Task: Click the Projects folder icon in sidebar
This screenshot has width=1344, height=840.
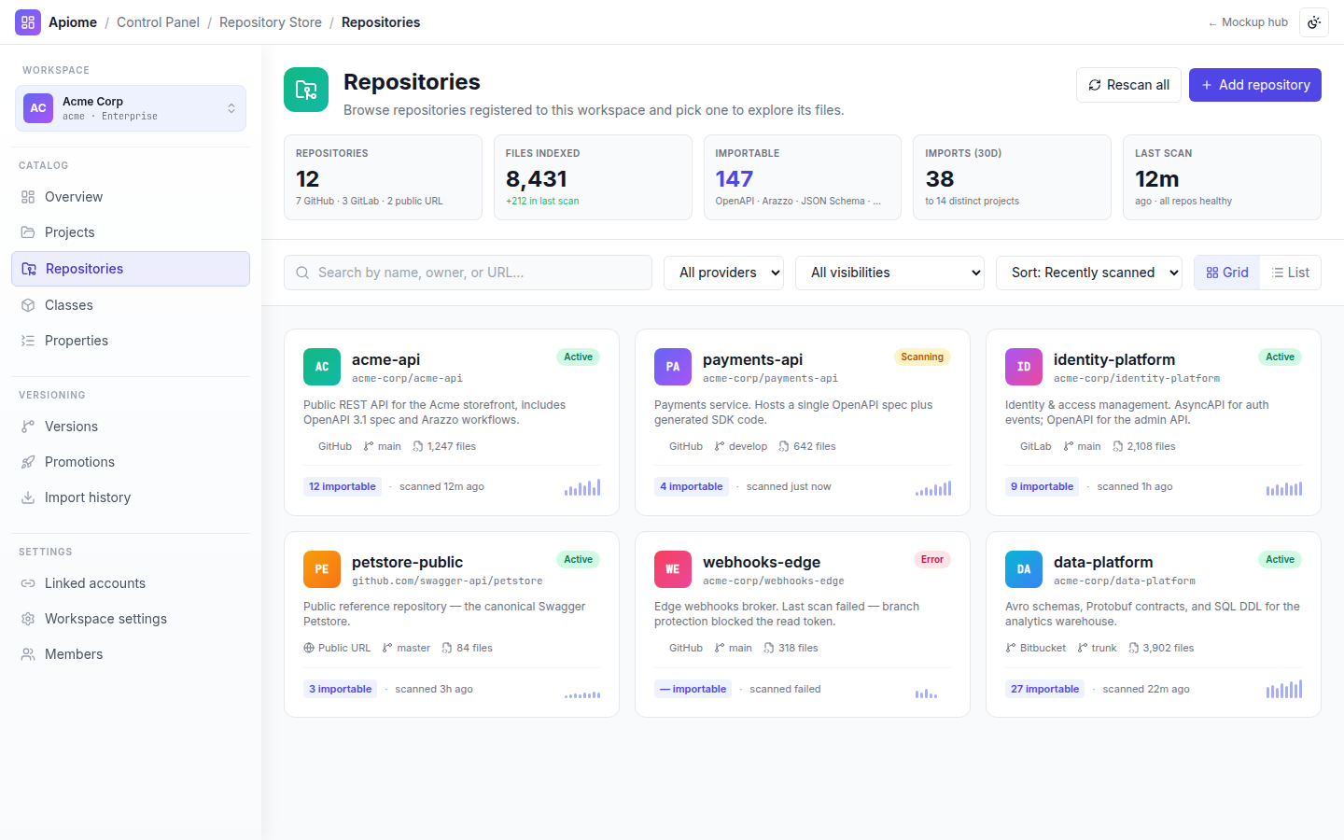Action: [28, 232]
